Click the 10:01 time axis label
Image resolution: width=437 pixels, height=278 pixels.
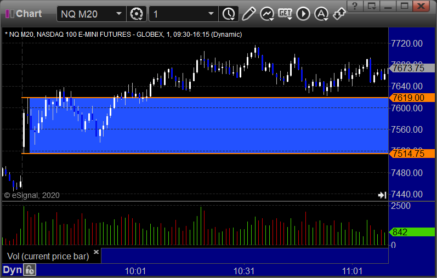135,271
